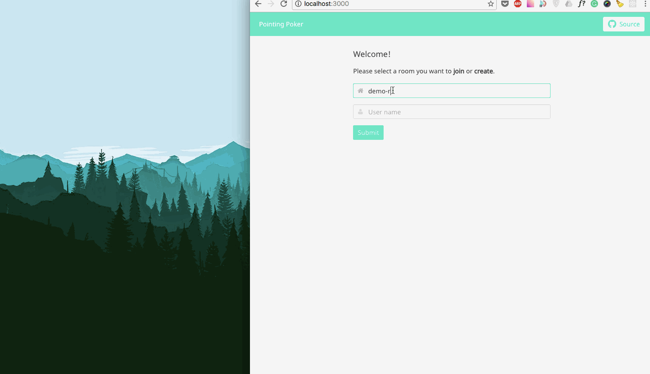Click the pink gradient extension icon
This screenshot has height=374, width=650.
530,4
